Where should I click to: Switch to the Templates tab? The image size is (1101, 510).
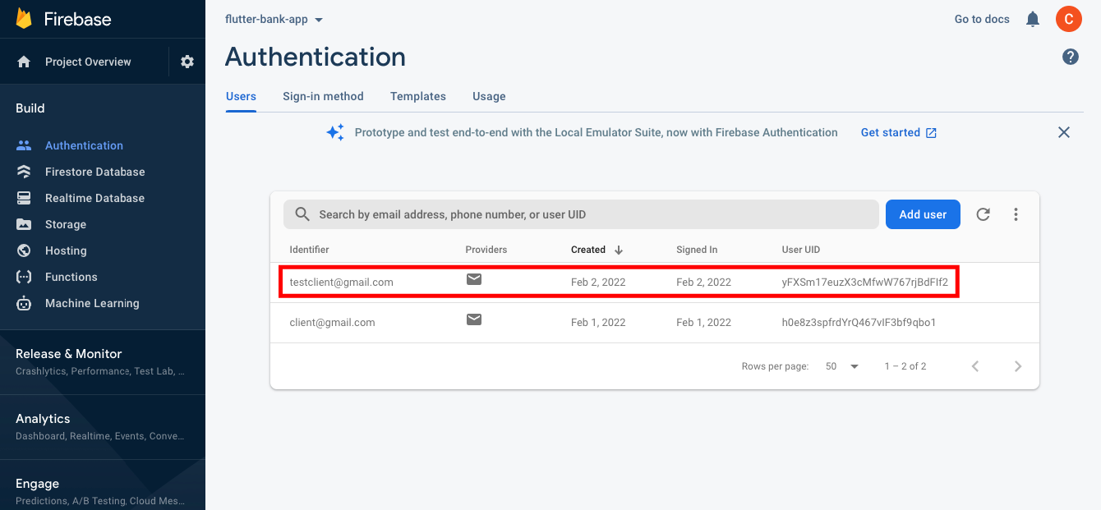(418, 96)
